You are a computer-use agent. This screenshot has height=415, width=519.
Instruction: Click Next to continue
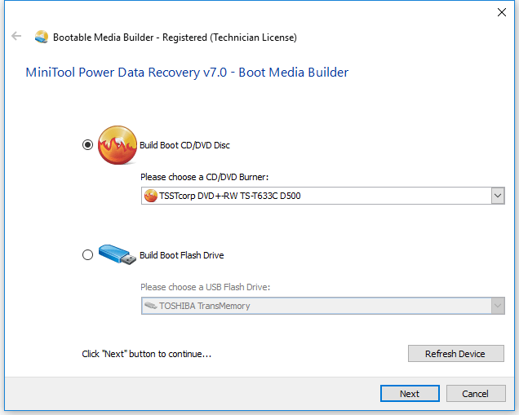pos(410,394)
